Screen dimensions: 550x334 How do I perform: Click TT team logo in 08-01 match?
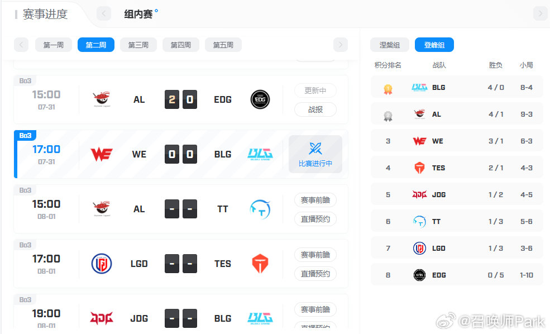pyautogui.click(x=260, y=209)
